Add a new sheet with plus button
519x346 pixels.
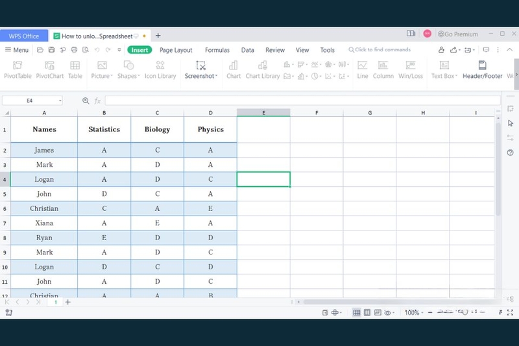(68, 302)
